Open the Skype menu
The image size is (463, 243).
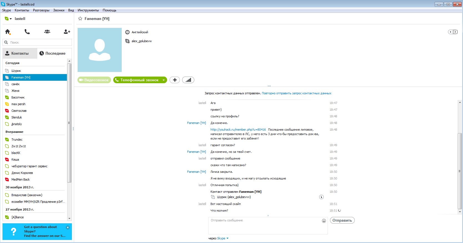pyautogui.click(x=7, y=10)
